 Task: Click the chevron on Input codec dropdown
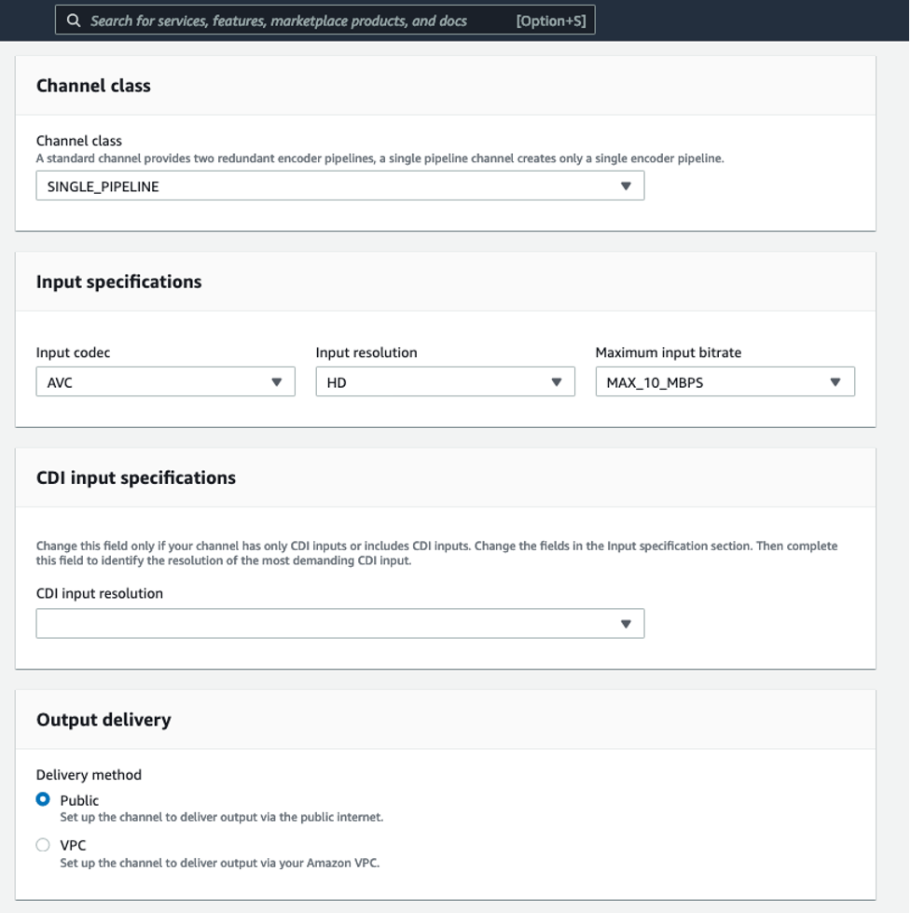tap(277, 381)
